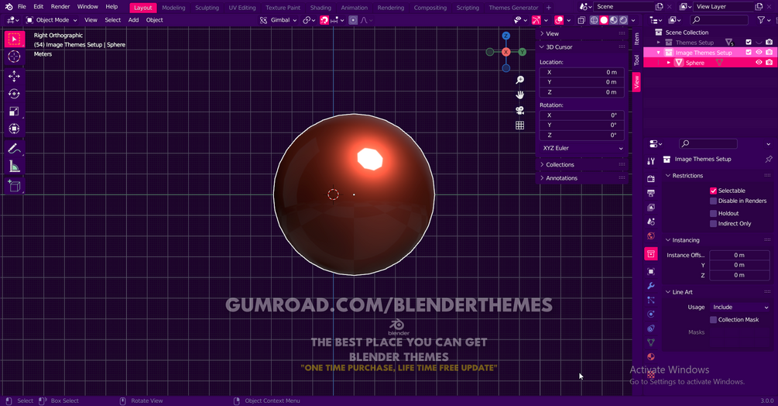Image resolution: width=778 pixels, height=406 pixels.
Task: Select the Transform tool
Action: click(x=15, y=129)
